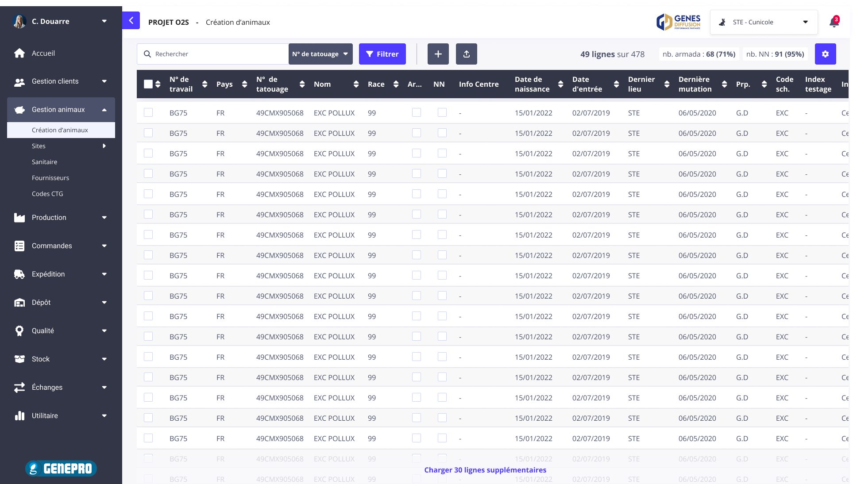This screenshot has width=857, height=484.
Task: Click the Expédition truck icon
Action: [19, 274]
